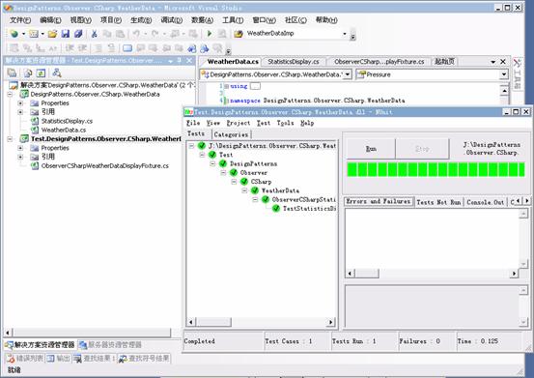Select the WeatherData.cs editor tab

coord(233,62)
